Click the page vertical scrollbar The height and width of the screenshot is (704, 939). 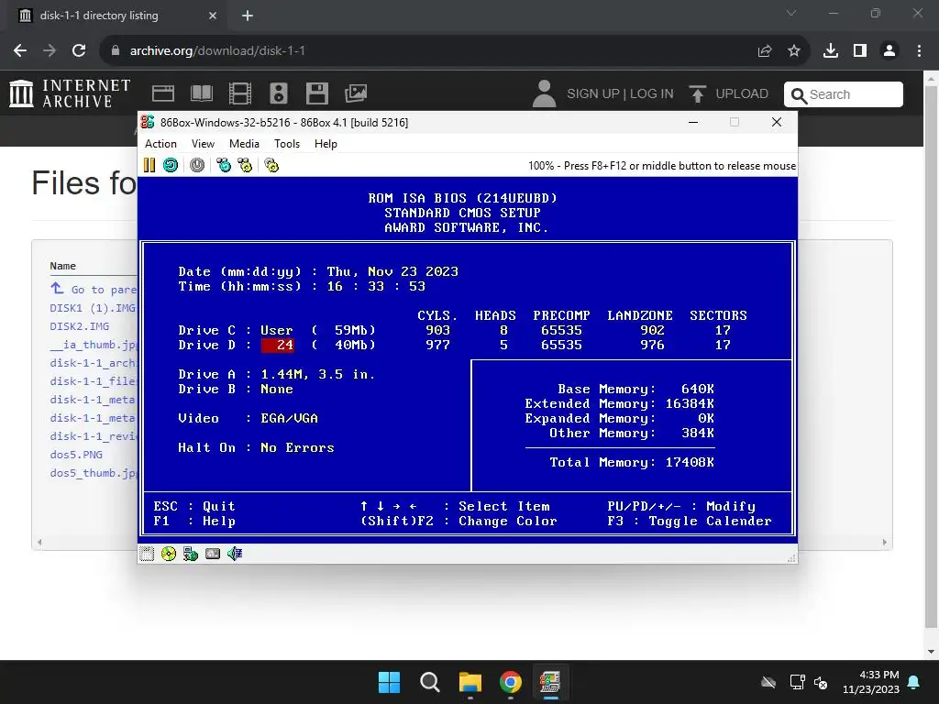tap(931, 357)
